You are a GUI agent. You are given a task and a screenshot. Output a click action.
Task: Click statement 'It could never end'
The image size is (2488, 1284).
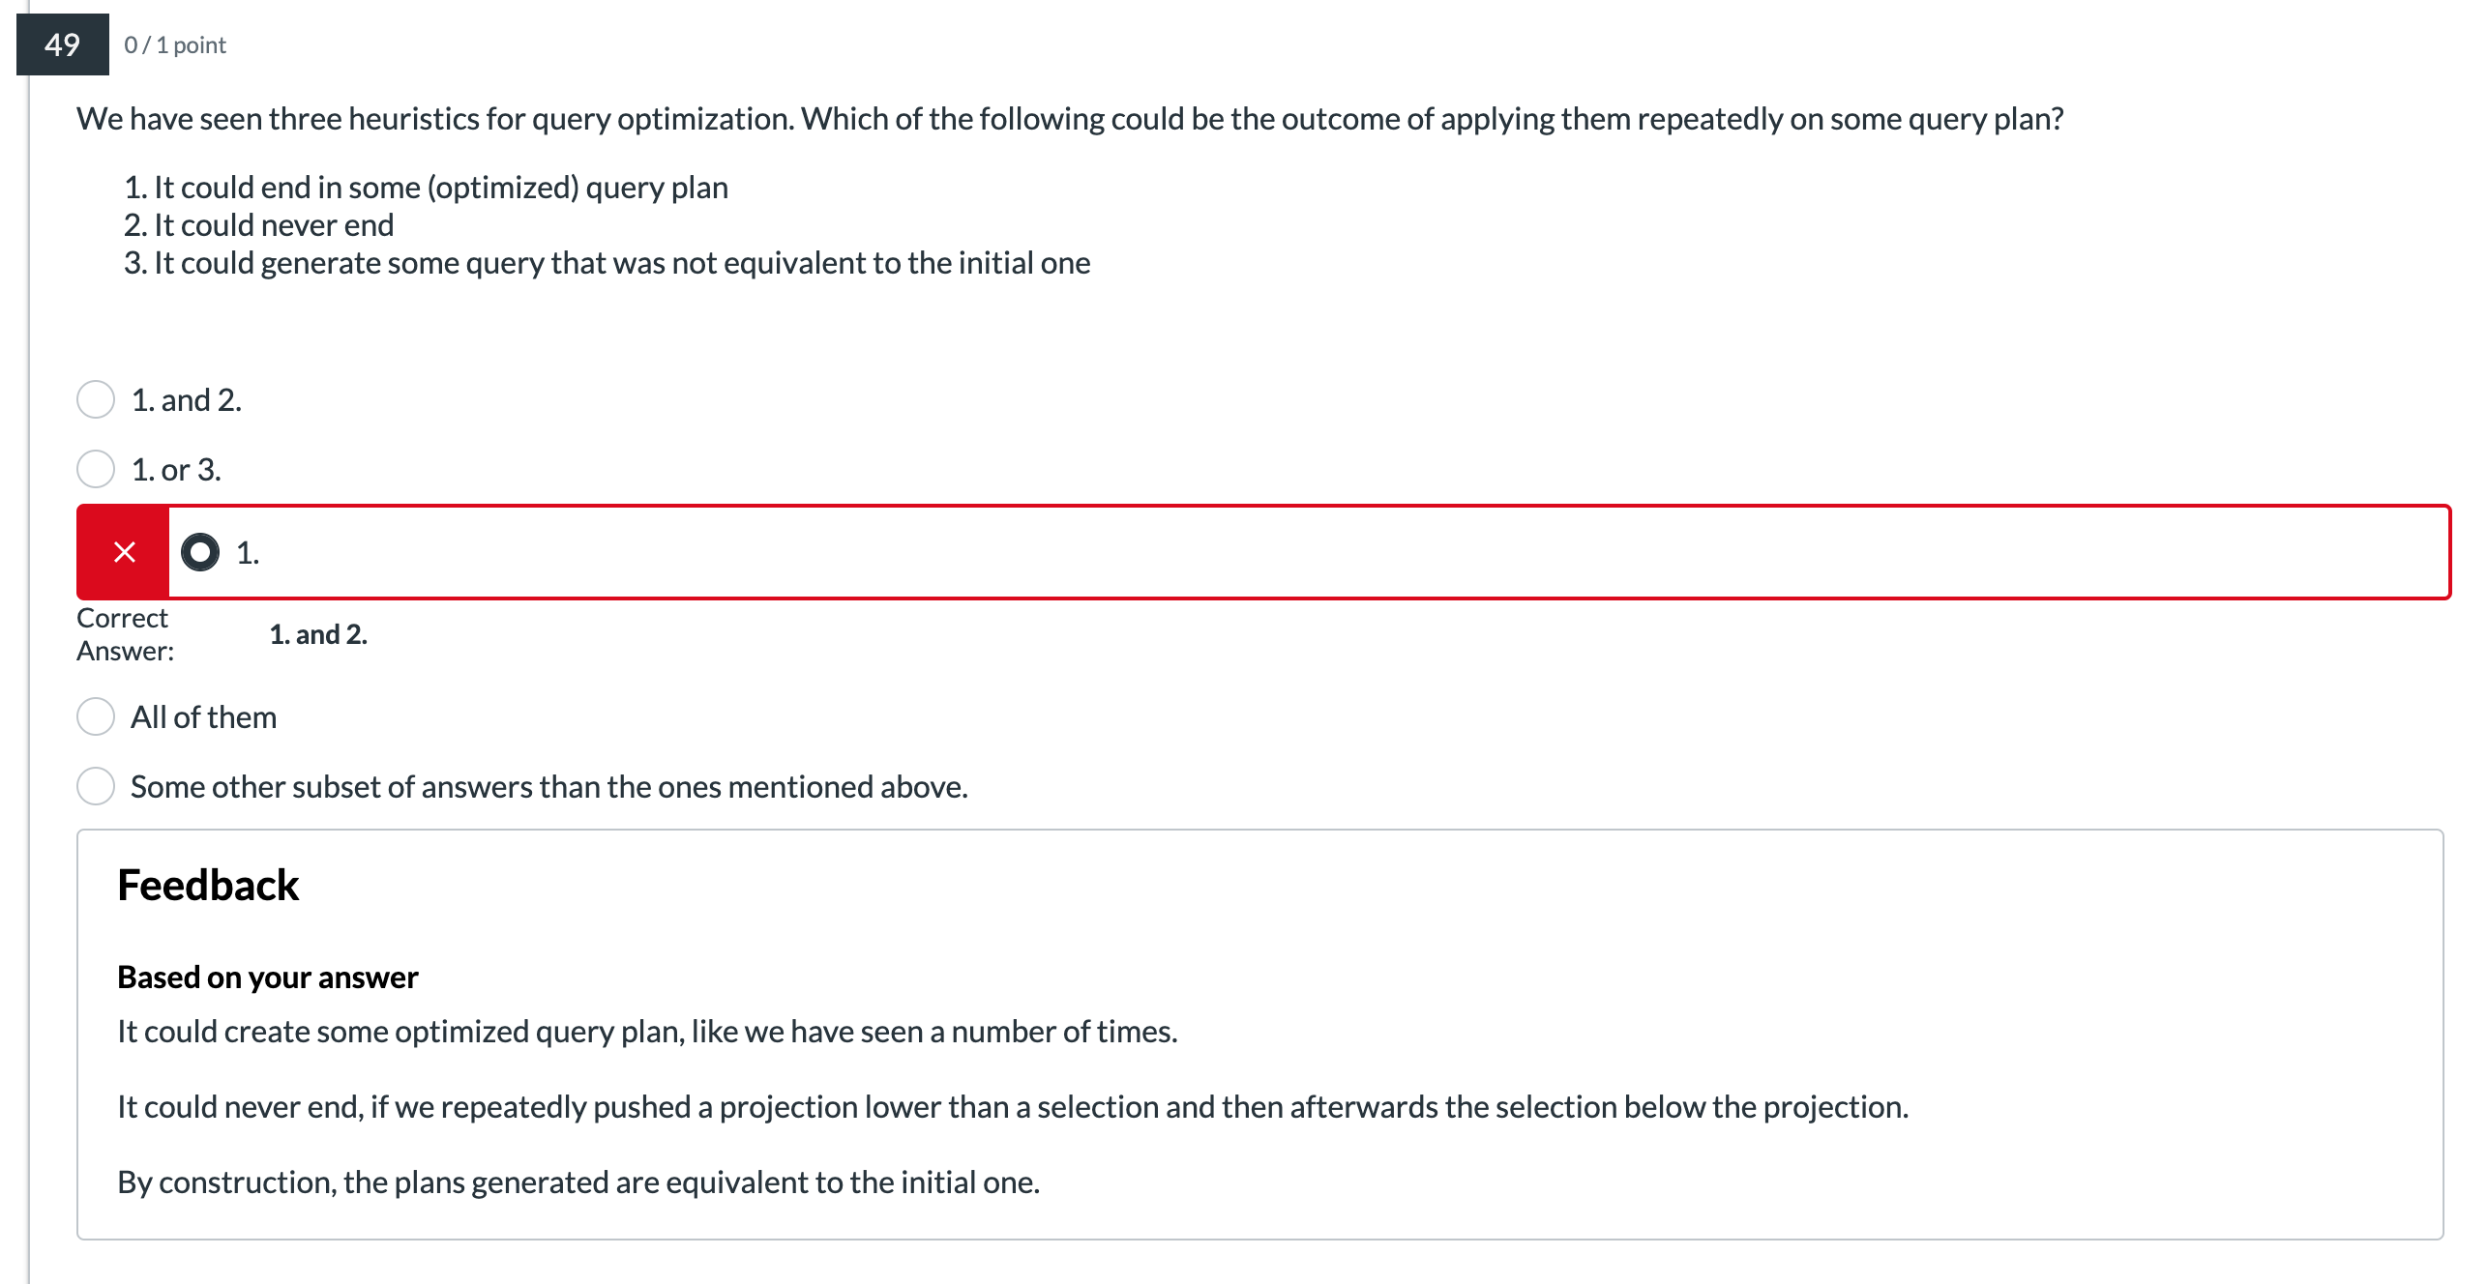pos(259,224)
